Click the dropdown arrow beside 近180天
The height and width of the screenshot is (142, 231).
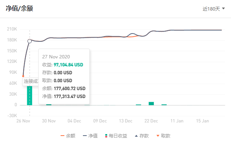point(223,9)
